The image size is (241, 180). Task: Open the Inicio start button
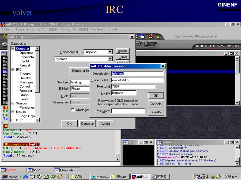9,176
